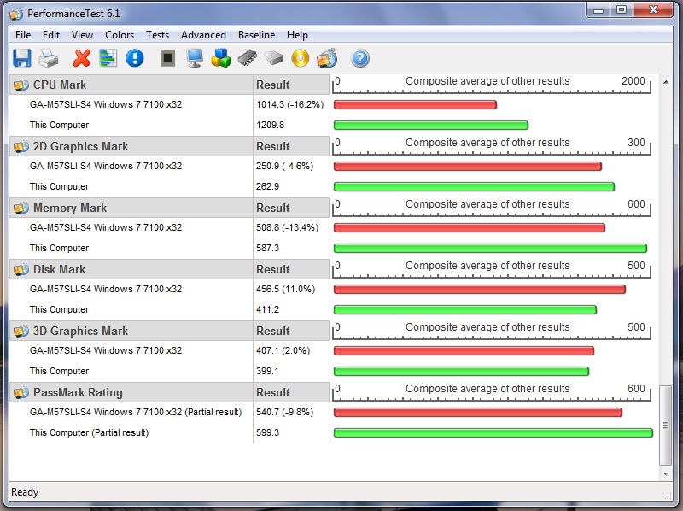Select the 2D Graphics Mark section header
Image resolution: width=683 pixels, height=511 pixels.
(131, 146)
